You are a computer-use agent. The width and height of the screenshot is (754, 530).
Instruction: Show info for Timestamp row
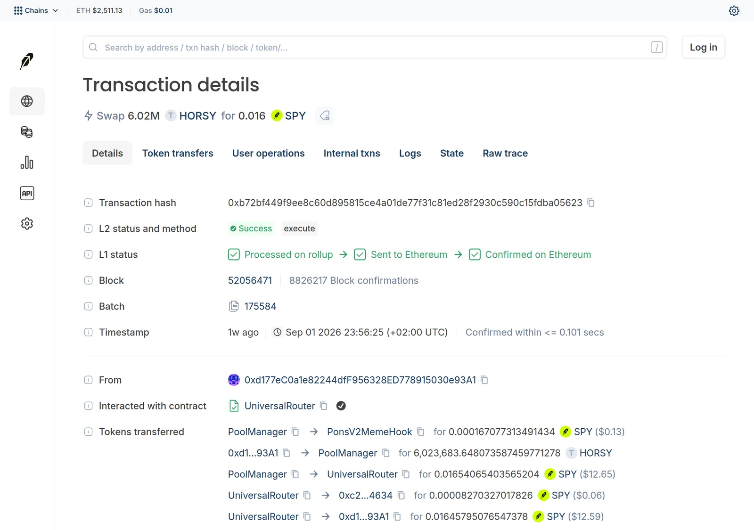[x=88, y=332]
